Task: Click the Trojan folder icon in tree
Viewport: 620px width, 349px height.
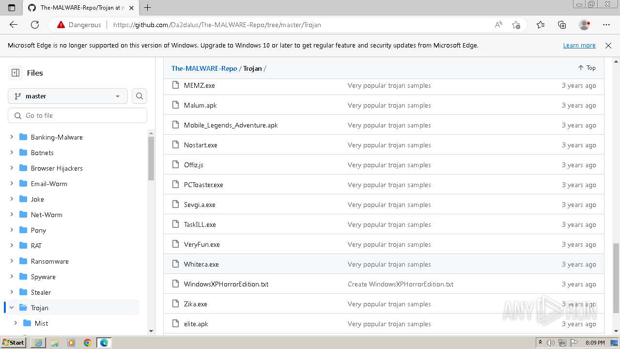Action: click(x=23, y=307)
